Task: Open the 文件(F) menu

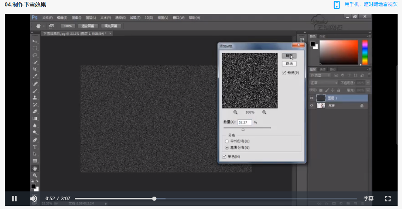Action: tap(47, 18)
